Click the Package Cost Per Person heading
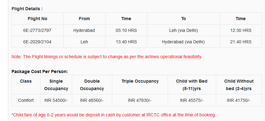The image size is (265, 121). (40, 71)
